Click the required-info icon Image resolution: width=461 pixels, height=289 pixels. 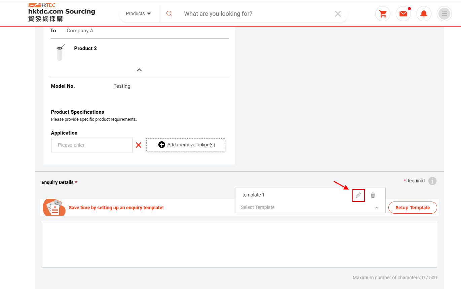(432, 181)
